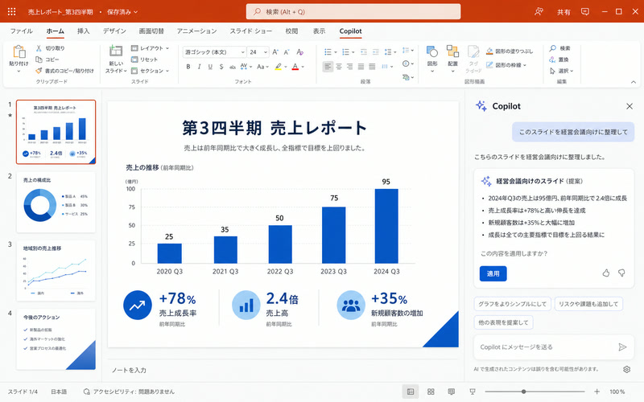The height and width of the screenshot is (402, 644).
Task: Insert a new slide with 新しいスライド icon
Action: pos(116,51)
